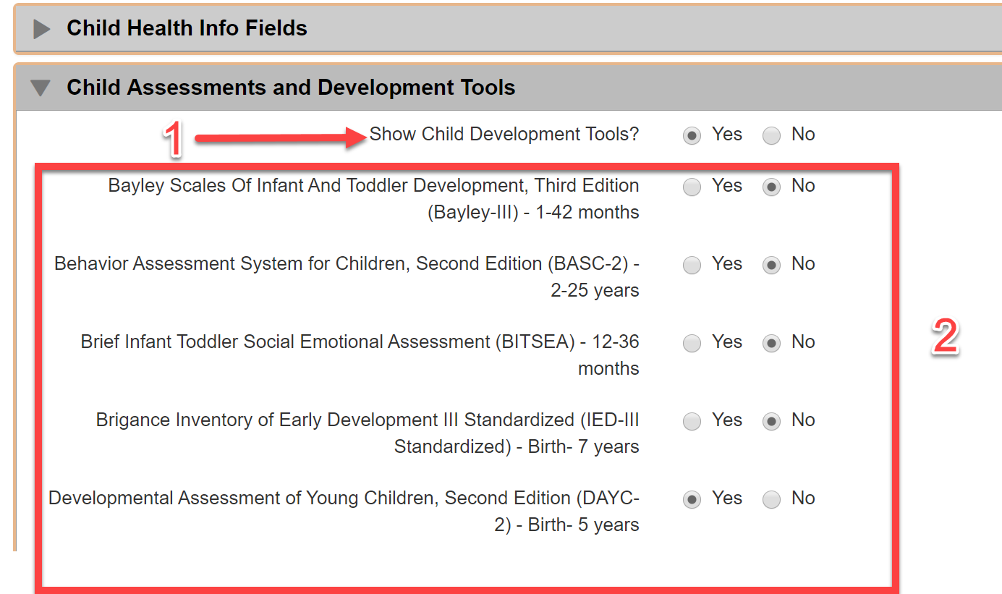Click the Brief Infant Toddler Social Emotional label
This screenshot has width=1002, height=594.
[360, 355]
